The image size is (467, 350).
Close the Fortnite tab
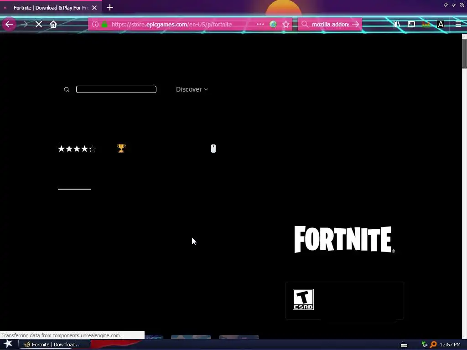94,8
